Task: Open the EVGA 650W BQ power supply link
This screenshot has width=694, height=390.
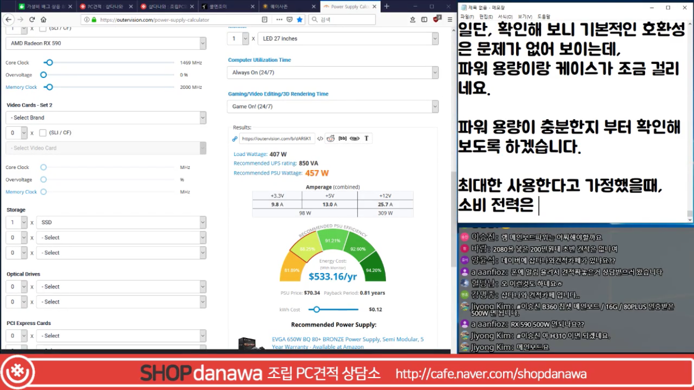Action: click(348, 343)
